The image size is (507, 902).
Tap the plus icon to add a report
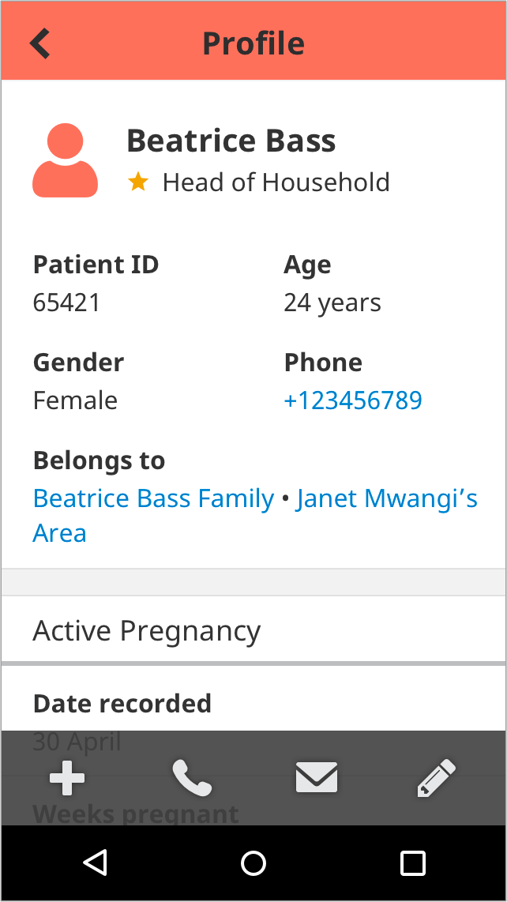[67, 778]
